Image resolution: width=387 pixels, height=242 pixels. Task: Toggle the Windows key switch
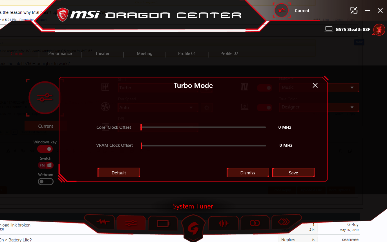pos(45,149)
